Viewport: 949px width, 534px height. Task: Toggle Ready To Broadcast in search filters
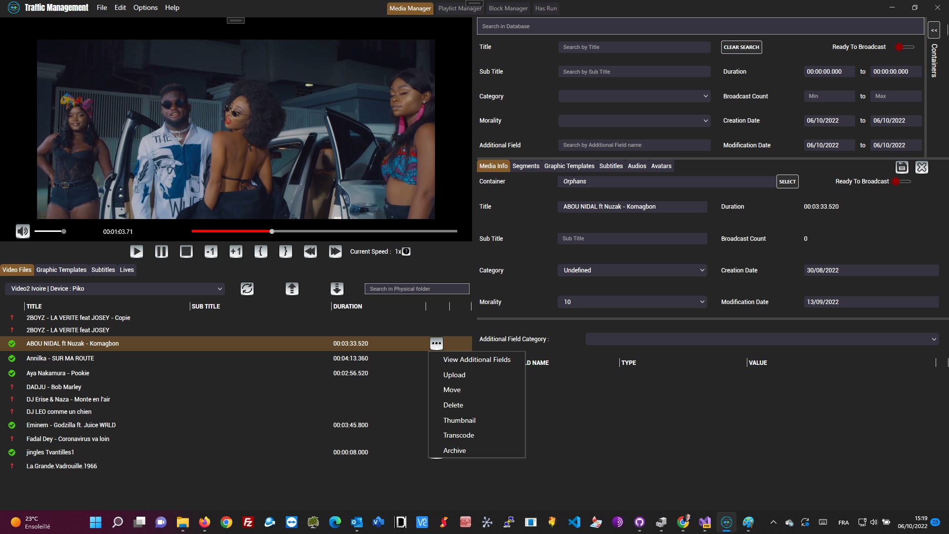[905, 47]
